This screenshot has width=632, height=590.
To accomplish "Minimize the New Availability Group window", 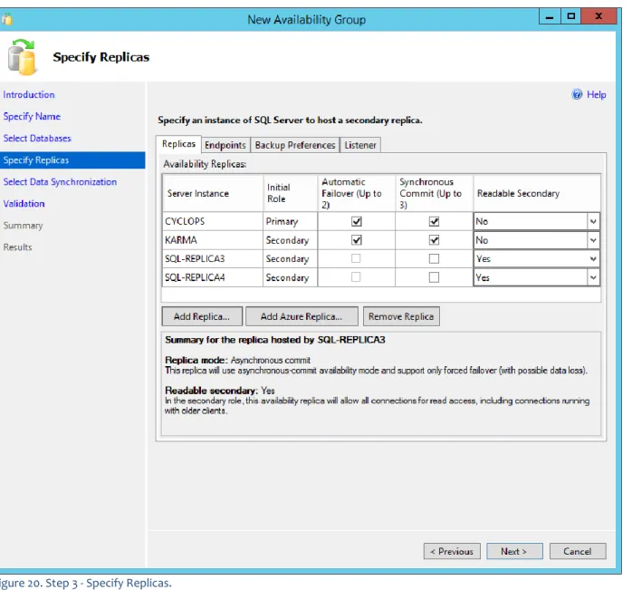I will tap(550, 16).
